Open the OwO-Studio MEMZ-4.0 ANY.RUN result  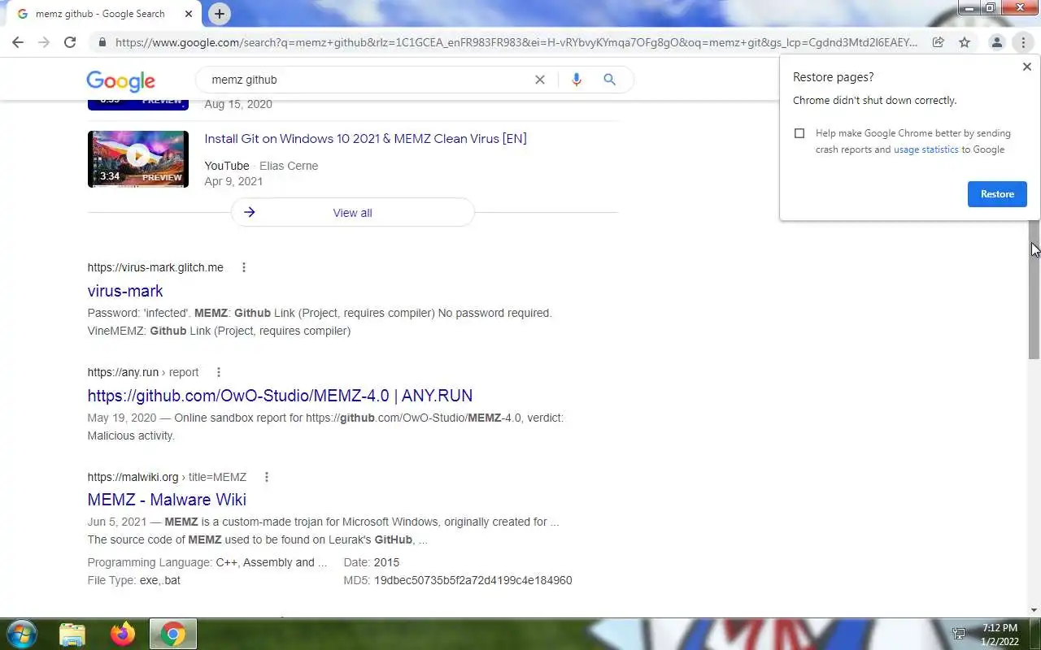coord(280,396)
